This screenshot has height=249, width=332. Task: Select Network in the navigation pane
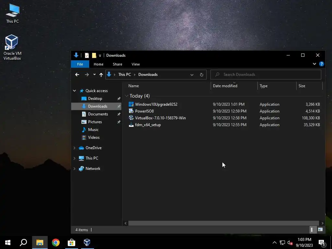pos(93,169)
